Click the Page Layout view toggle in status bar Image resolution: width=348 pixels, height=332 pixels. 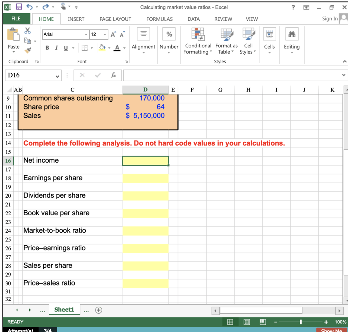[246, 322]
